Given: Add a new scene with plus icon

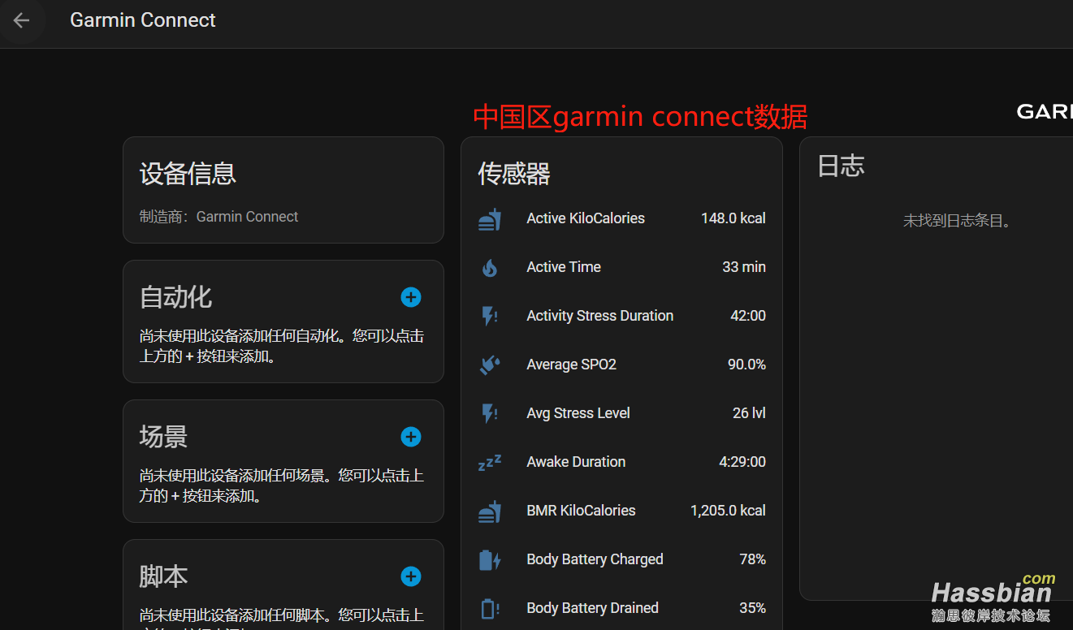Looking at the screenshot, I should (411, 437).
